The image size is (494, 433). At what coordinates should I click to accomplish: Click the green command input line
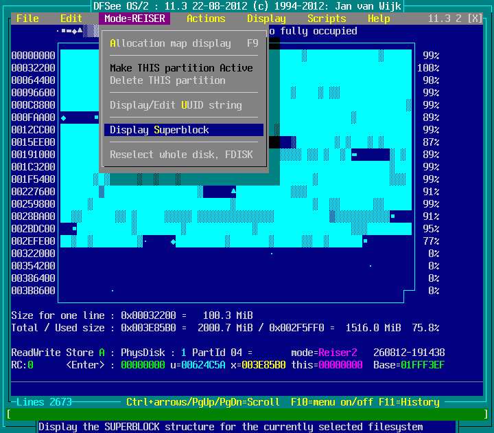coord(247,414)
